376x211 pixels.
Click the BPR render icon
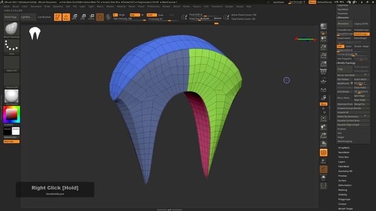[x=324, y=26]
